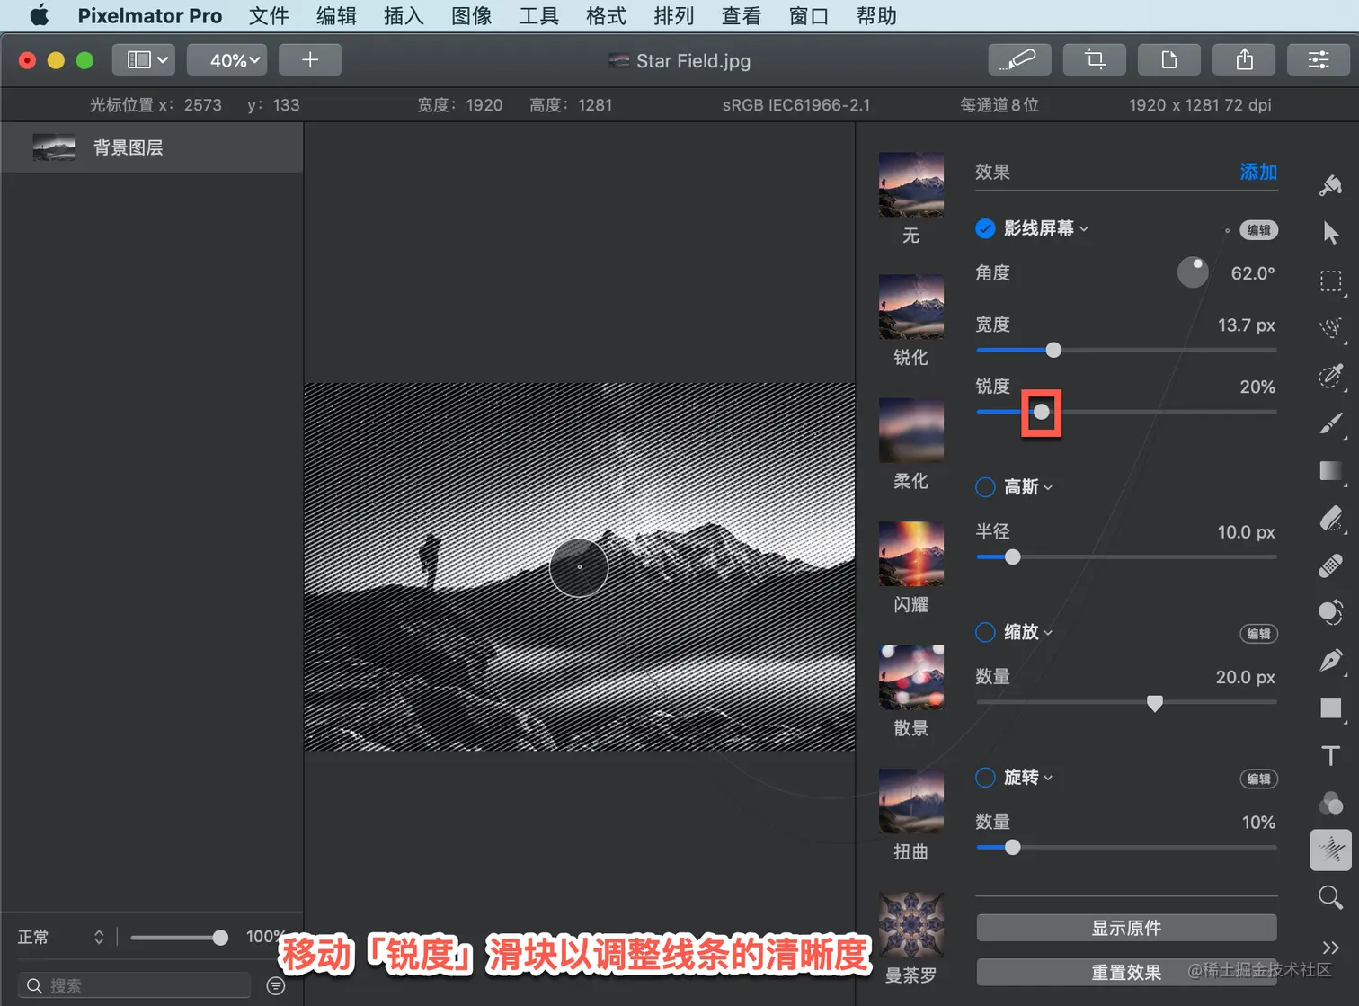Open the 正常 blend mode dropdown
This screenshot has height=1006, width=1359.
point(61,938)
